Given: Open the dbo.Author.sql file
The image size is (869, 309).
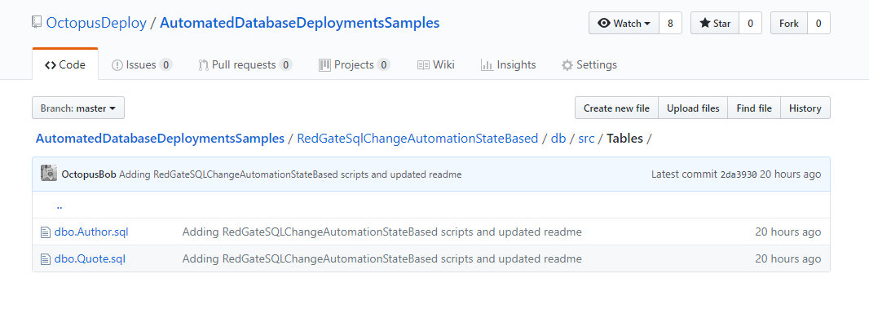Looking at the screenshot, I should (x=91, y=232).
